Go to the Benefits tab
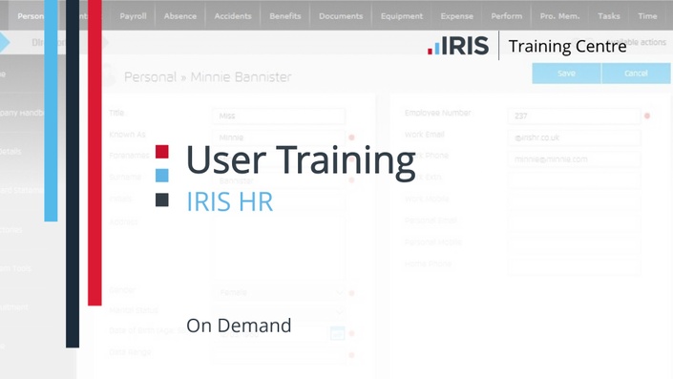The image size is (673, 379). 285,16
